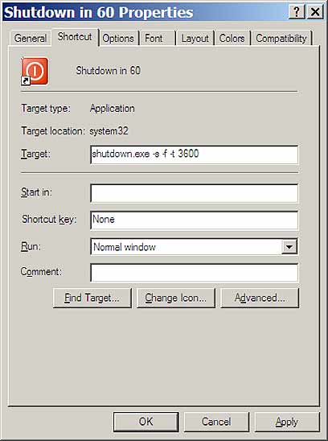This screenshot has width=328, height=441.
Task: Confirm with the OK button
Action: (146, 422)
